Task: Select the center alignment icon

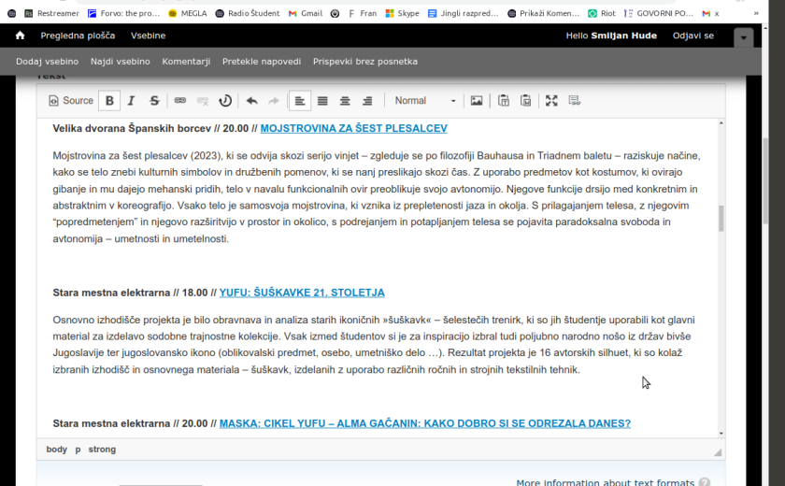Action: (x=345, y=101)
